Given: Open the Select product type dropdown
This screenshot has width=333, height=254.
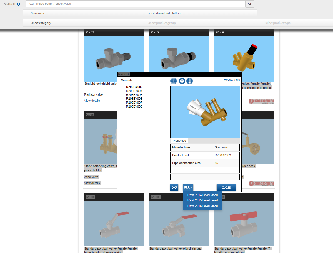Looking at the screenshot, I should click(x=295, y=23).
